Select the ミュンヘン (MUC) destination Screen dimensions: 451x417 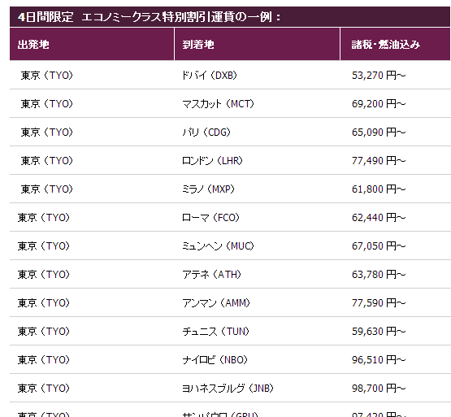[218, 246]
